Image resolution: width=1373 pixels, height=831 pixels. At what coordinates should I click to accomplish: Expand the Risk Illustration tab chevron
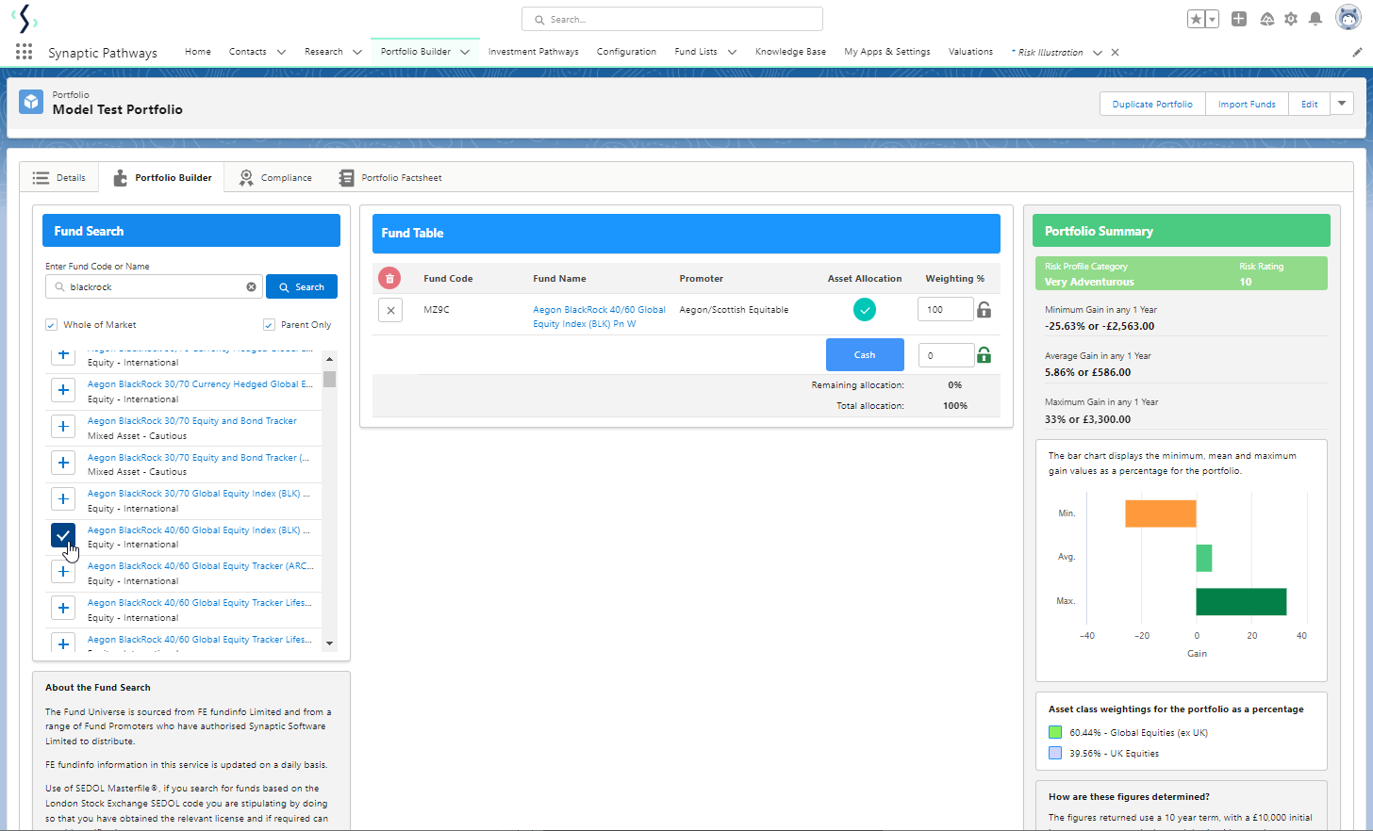[1098, 53]
